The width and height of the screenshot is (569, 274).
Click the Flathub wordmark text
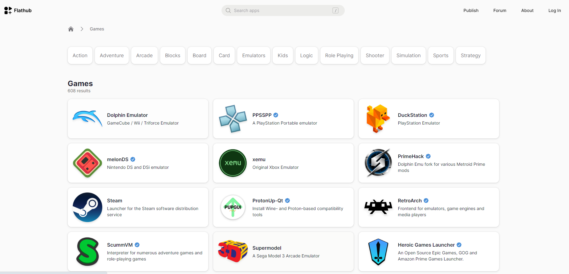pos(23,10)
